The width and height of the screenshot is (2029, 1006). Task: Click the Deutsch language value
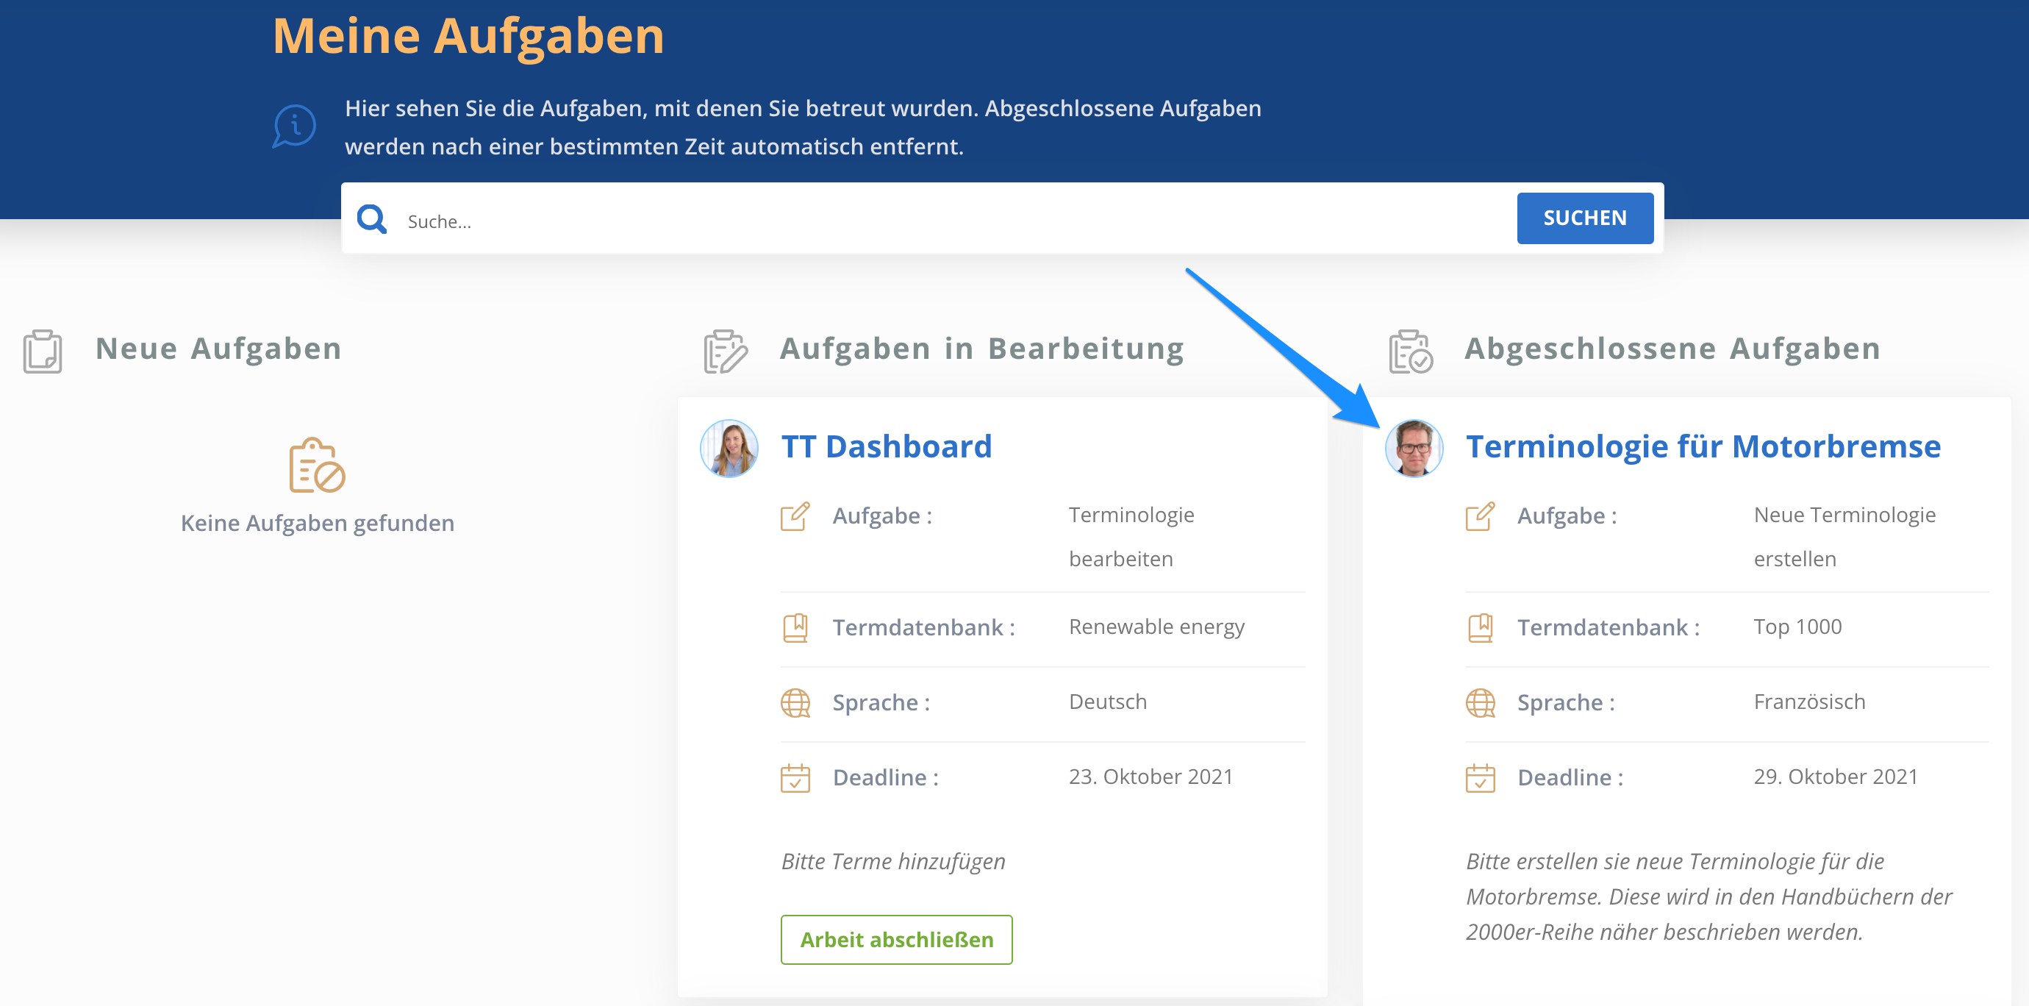1107,702
